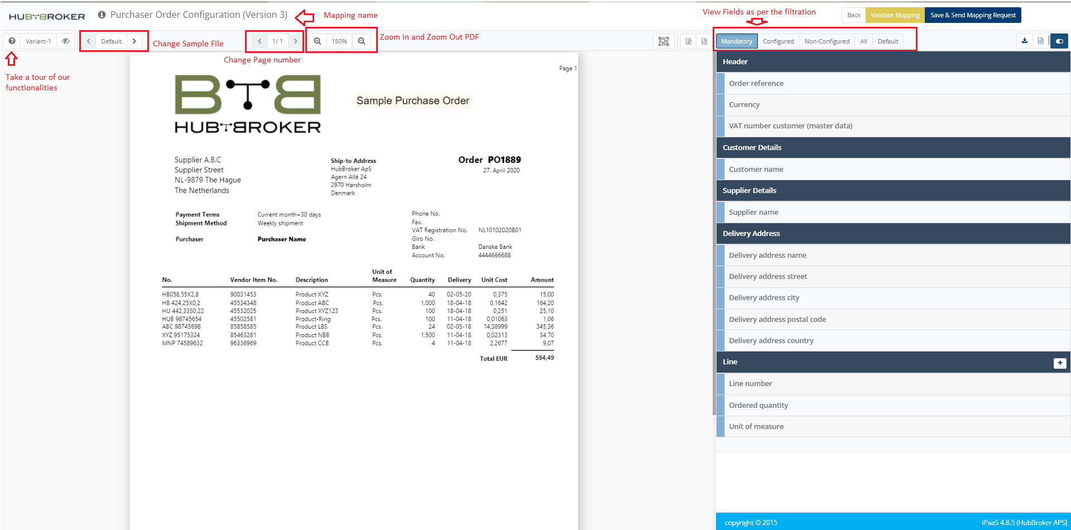Zoom in the PDF with magnifier plus
The image size is (1071, 530).
318,41
